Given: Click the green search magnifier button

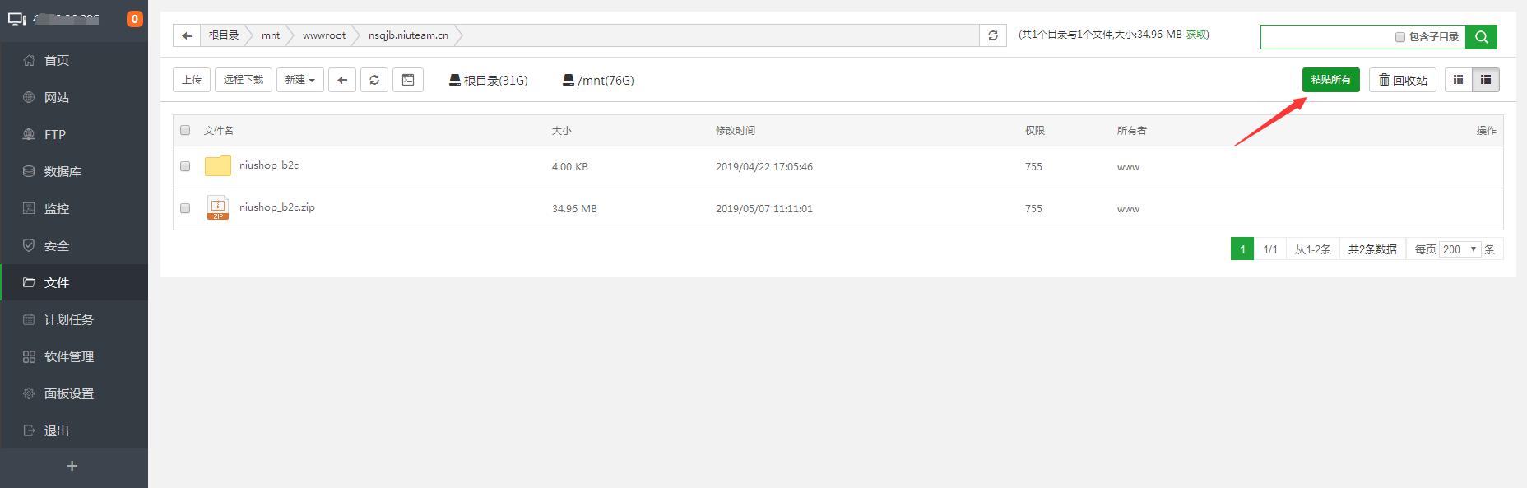Looking at the screenshot, I should point(1482,36).
